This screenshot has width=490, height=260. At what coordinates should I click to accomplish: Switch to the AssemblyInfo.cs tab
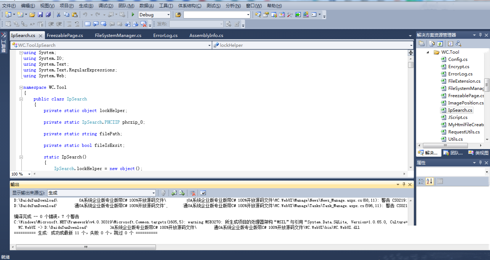(207, 35)
